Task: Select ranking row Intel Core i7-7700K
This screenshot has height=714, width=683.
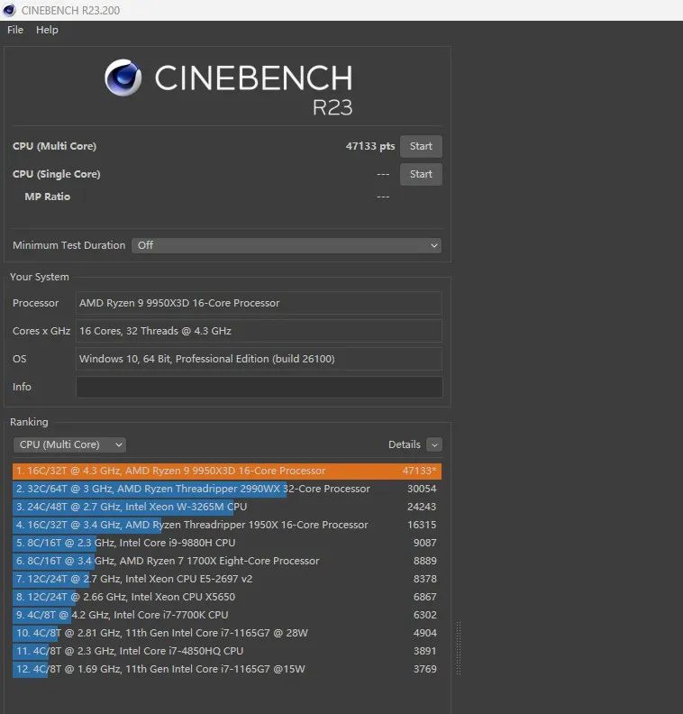Action: [227, 615]
